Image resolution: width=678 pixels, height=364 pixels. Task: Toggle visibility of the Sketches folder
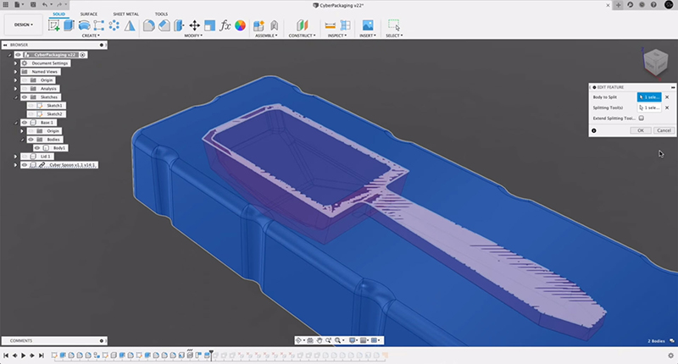(24, 97)
